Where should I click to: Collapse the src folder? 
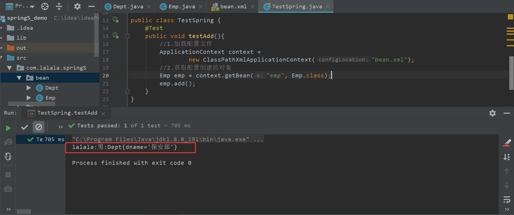(x=2, y=58)
